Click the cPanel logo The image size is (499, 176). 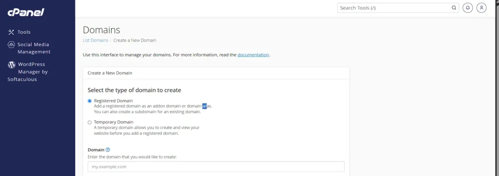26,12
